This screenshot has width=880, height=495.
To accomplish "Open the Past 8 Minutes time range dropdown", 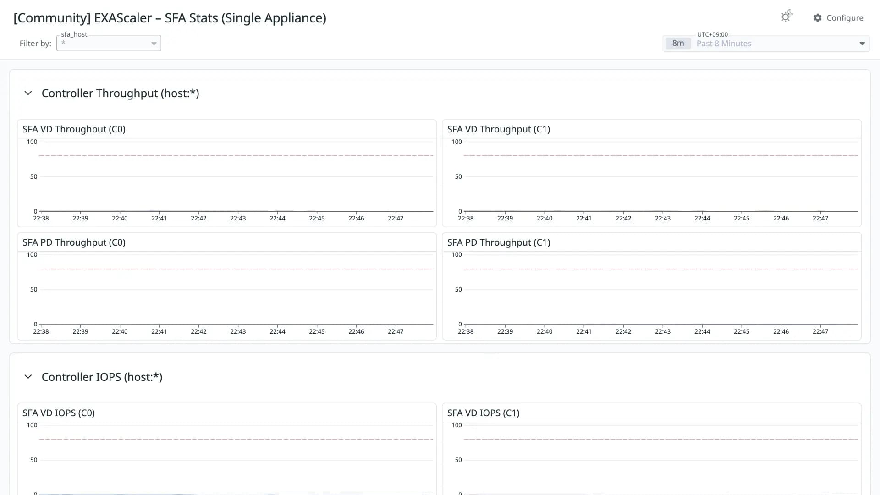I will (x=766, y=44).
